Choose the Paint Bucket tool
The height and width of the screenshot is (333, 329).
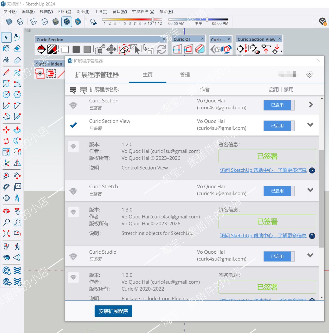point(6,48)
